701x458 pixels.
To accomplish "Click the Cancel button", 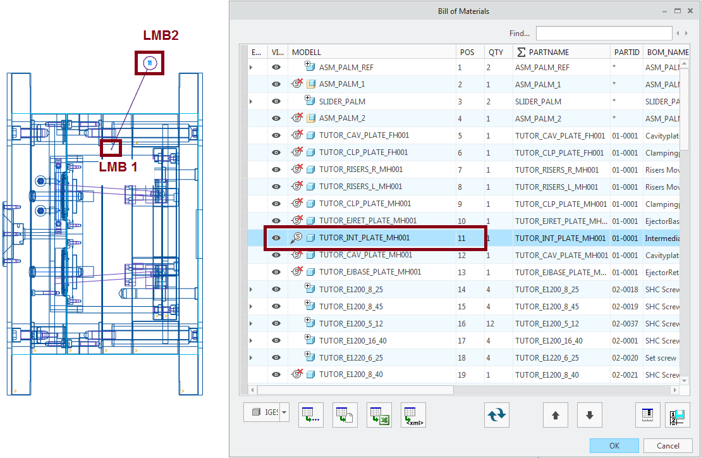I will click(668, 445).
